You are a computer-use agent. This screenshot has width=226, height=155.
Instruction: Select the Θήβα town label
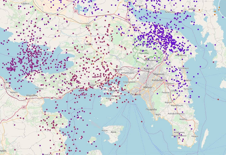[x=88, y=26]
